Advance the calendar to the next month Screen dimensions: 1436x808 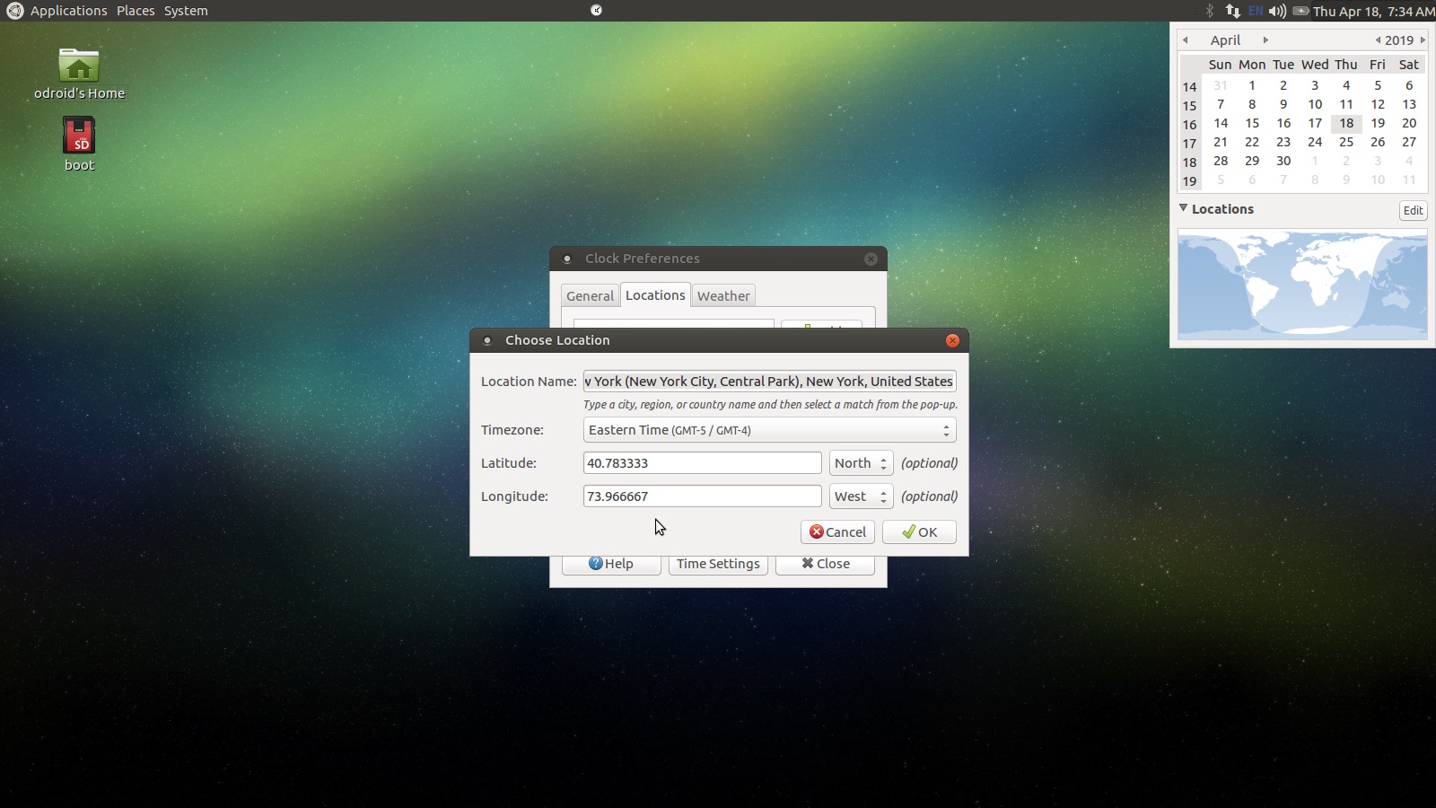[1265, 40]
